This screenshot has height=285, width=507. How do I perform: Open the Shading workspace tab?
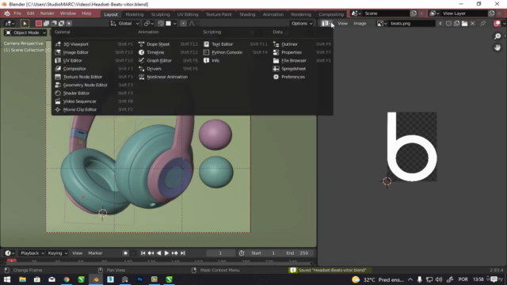(247, 14)
